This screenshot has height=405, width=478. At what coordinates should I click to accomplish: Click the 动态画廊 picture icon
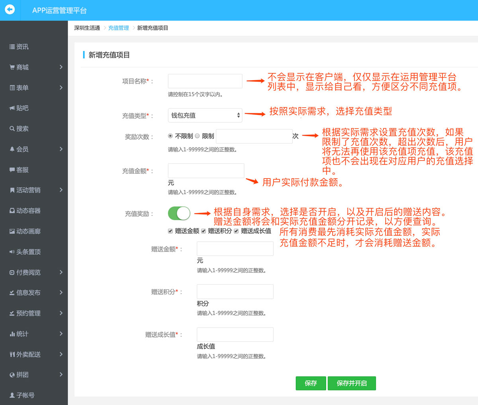pos(12,231)
